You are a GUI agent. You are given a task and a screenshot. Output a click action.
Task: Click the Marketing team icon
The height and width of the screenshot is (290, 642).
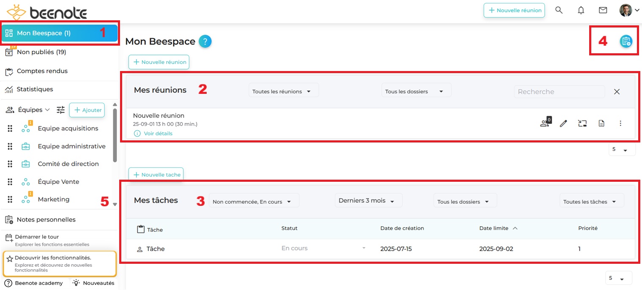tap(26, 199)
